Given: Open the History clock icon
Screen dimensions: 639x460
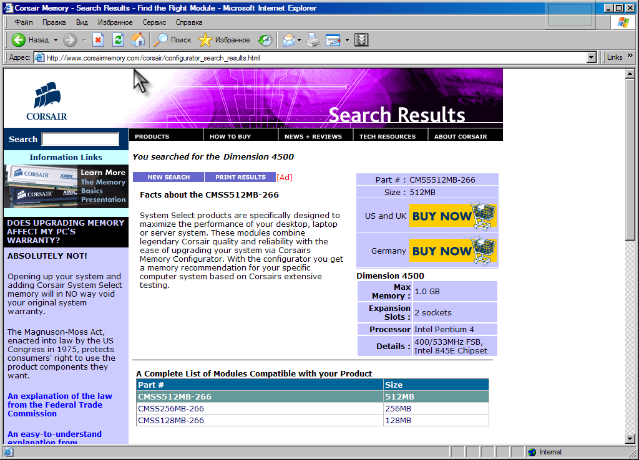Looking at the screenshot, I should (x=265, y=40).
